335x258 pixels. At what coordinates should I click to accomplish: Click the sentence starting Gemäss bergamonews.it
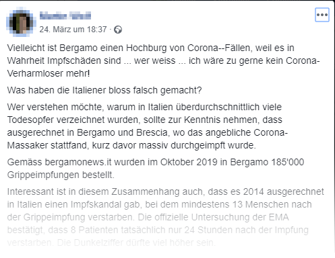[156, 169]
